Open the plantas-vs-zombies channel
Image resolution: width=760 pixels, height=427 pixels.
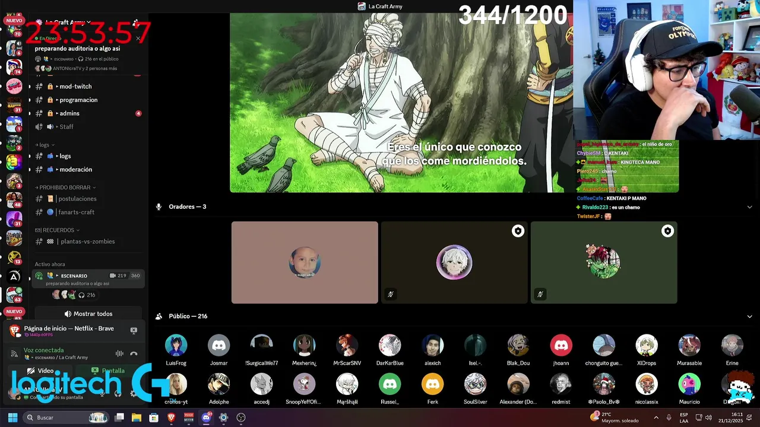[x=88, y=241]
